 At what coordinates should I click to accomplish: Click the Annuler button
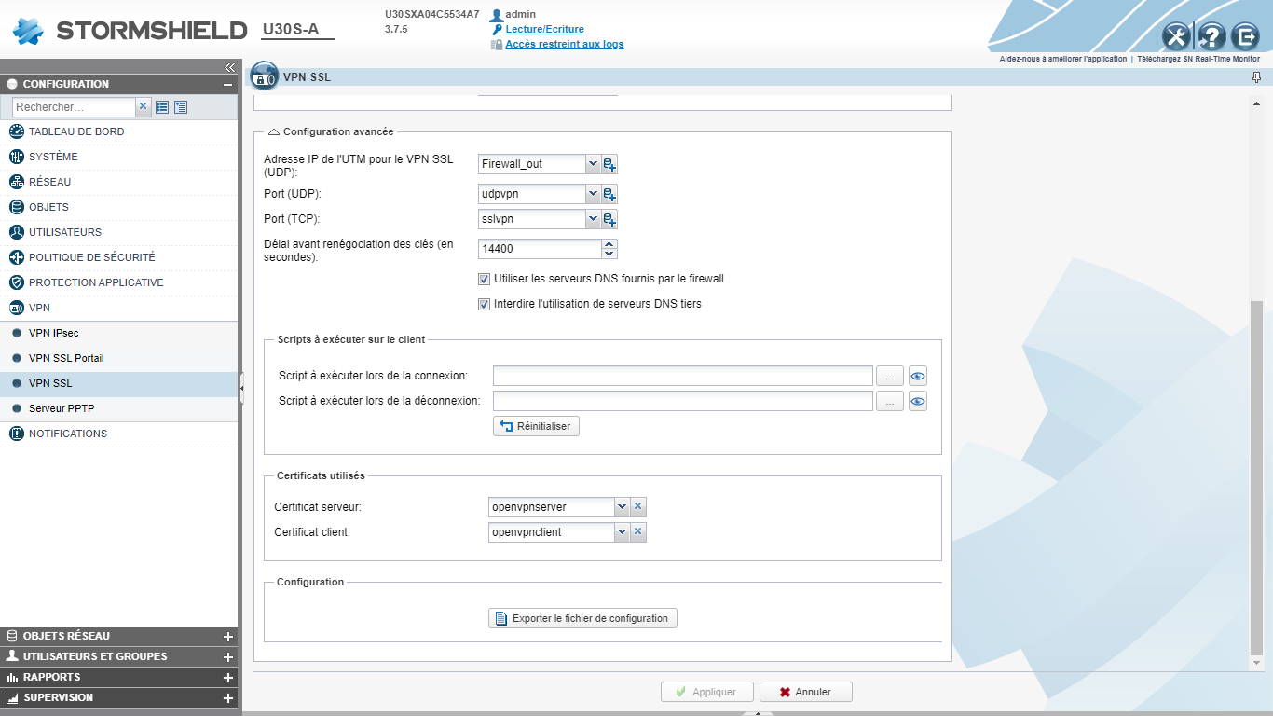tap(806, 692)
